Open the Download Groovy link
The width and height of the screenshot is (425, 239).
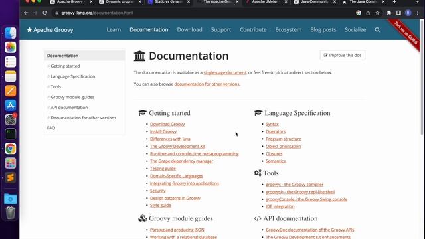[x=167, y=124]
